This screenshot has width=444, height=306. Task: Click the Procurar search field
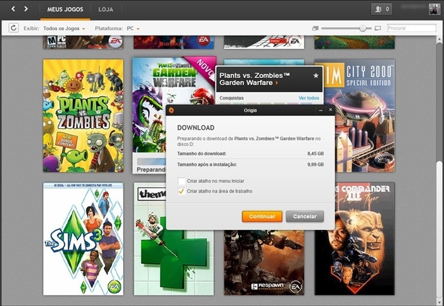tap(412, 28)
